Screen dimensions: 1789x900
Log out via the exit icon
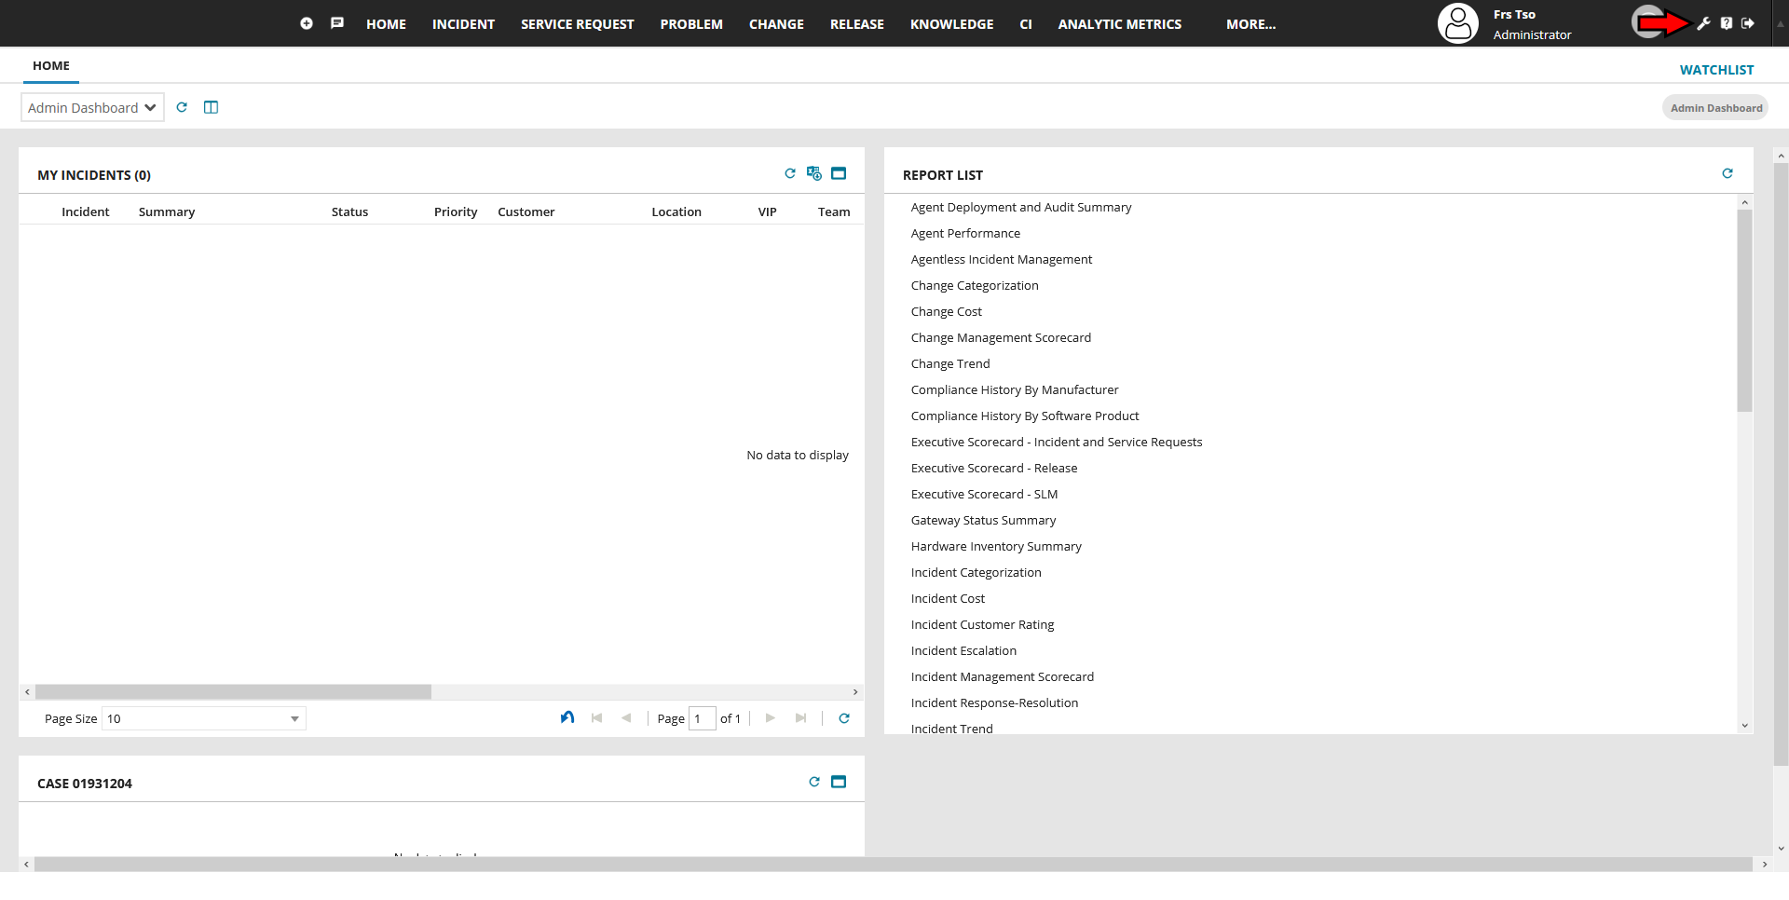[1748, 22]
